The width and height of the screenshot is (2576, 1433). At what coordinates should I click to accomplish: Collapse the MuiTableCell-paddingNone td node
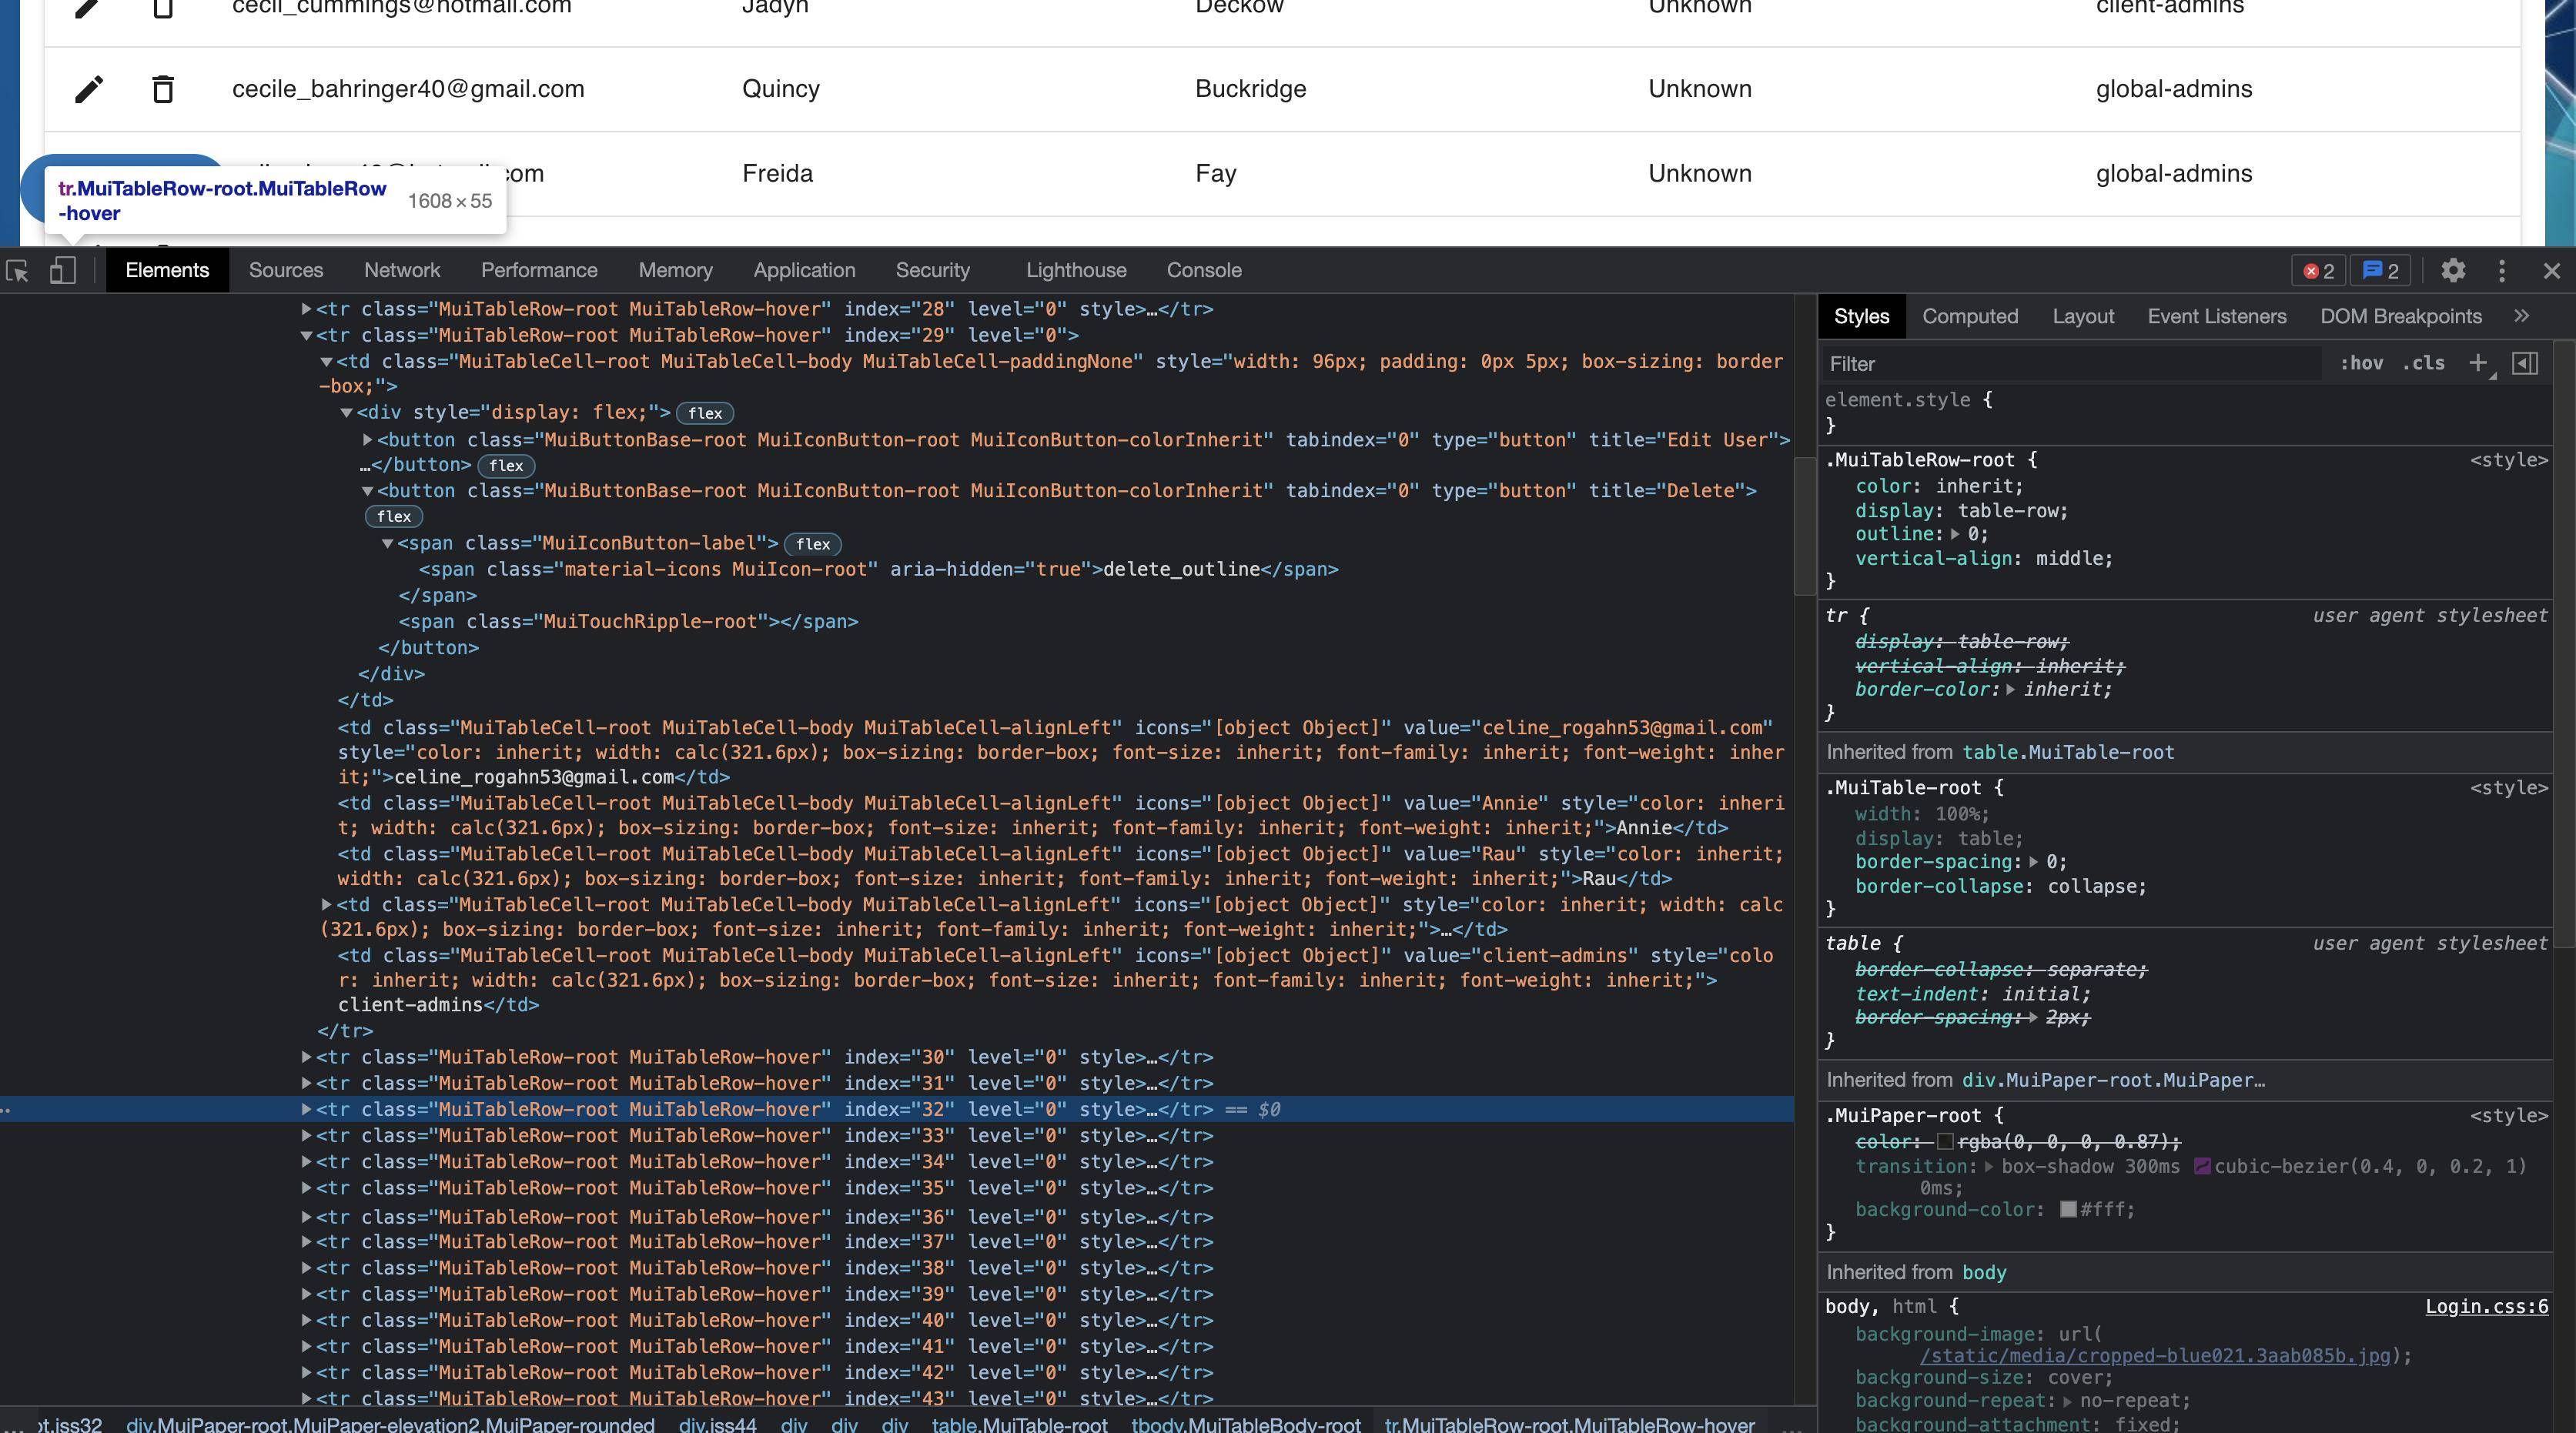(x=326, y=362)
